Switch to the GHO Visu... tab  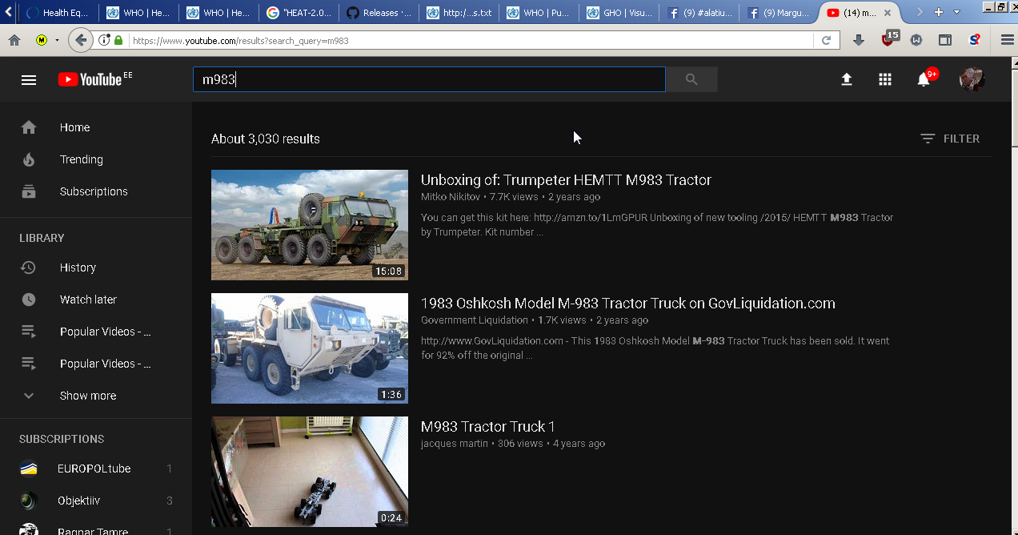coord(619,13)
